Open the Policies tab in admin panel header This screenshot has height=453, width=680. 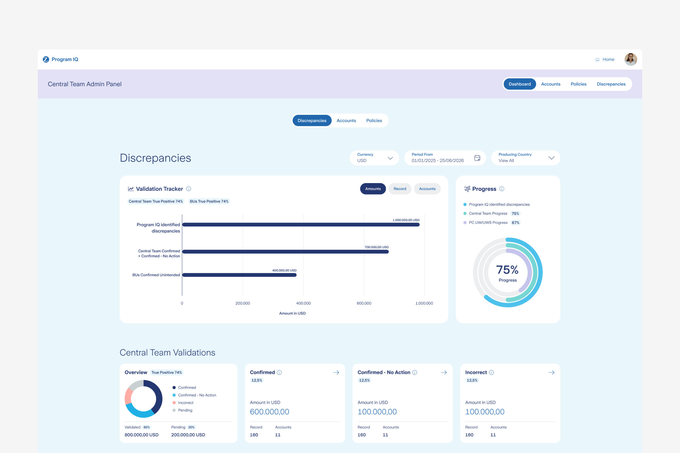pyautogui.click(x=579, y=84)
